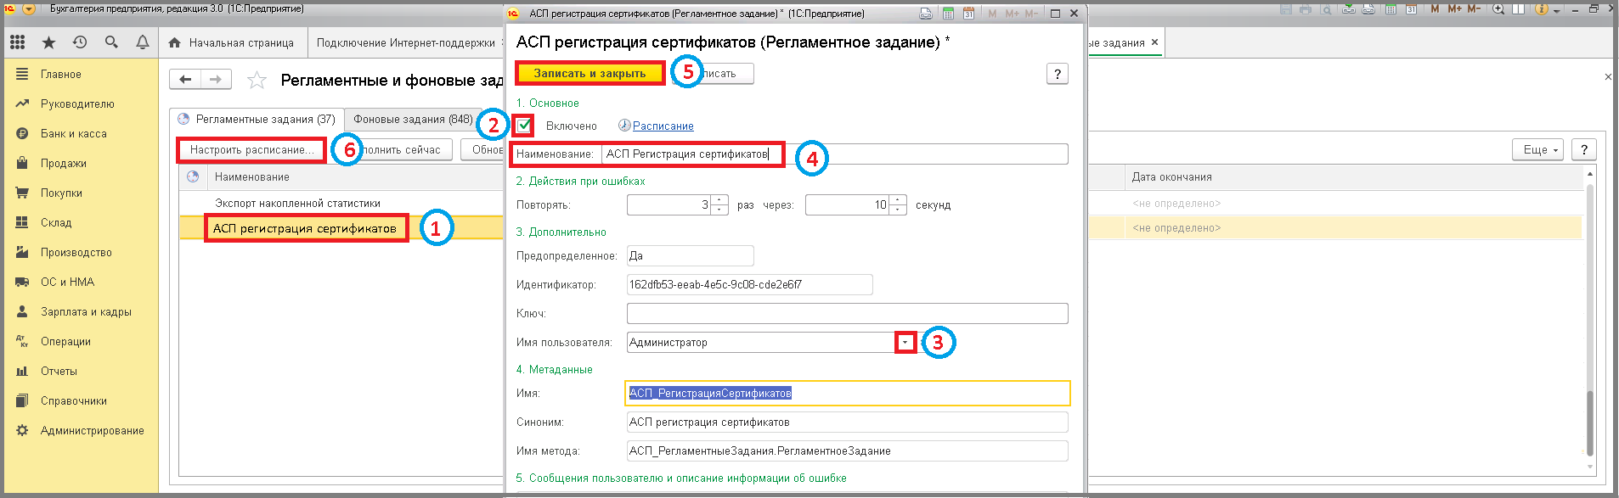Click Print Preview icon in main title bar
The image size is (1619, 498).
(x=1326, y=9)
